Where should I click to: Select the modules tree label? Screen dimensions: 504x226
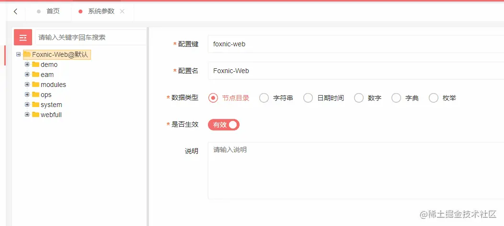point(53,85)
